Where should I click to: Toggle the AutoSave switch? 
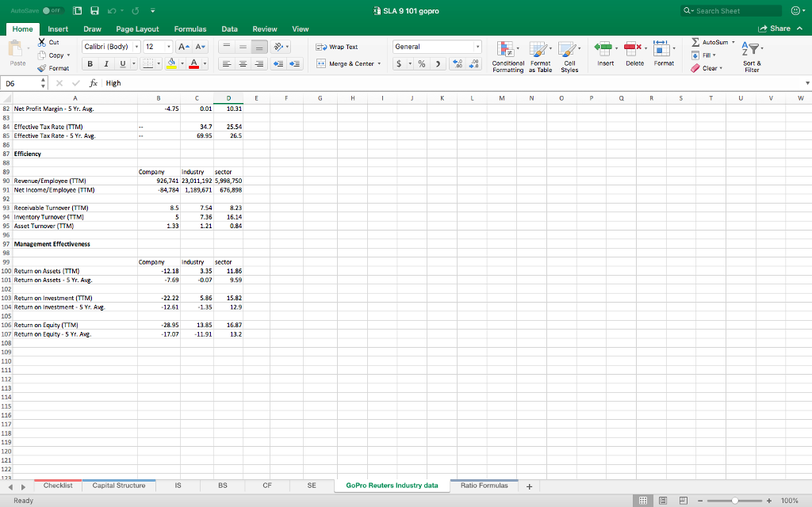pos(52,10)
